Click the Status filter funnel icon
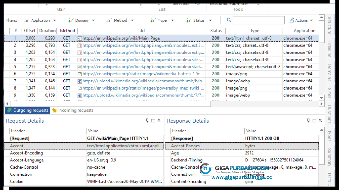 tap(188, 20)
